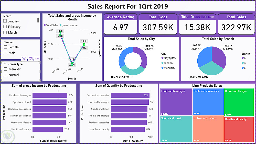Click the Total Gross Income card 15.38K
Viewport: 256px width, 144px height.
click(198, 27)
